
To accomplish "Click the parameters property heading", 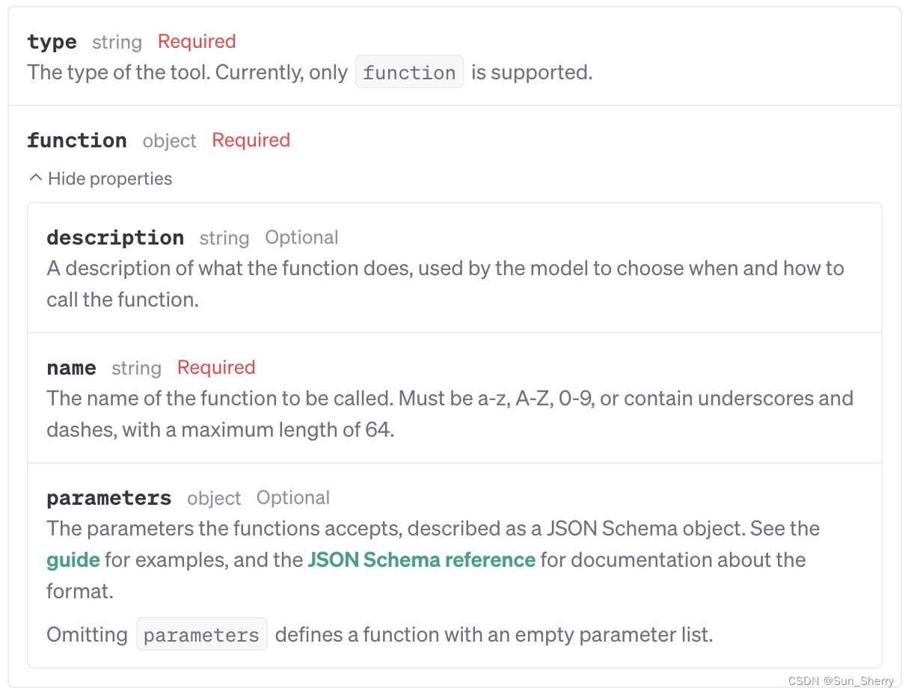I will pos(109,498).
